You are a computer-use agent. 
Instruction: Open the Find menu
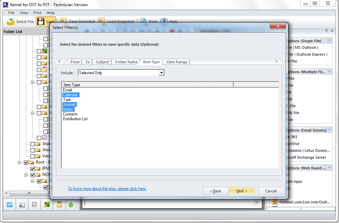(37, 13)
